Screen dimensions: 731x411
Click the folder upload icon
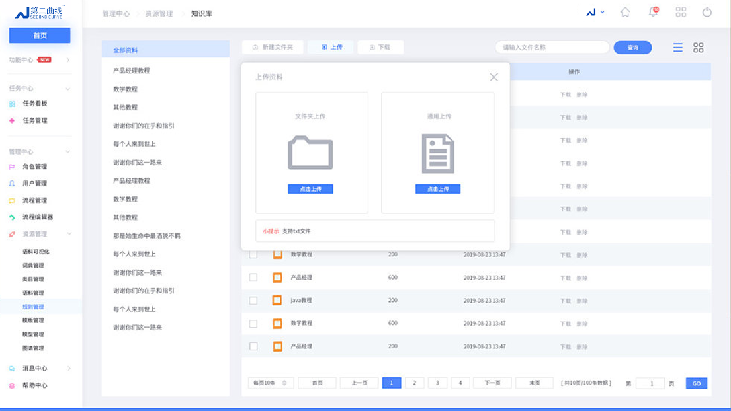pyautogui.click(x=310, y=153)
